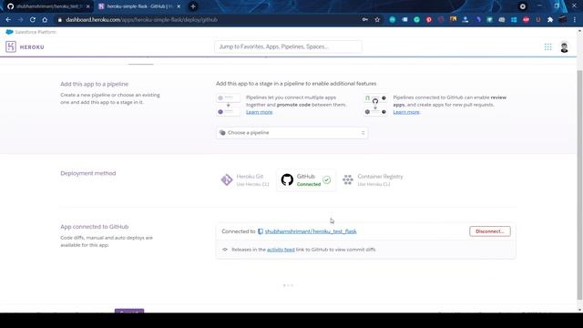Open the browser extensions puzzle icon
583x328 pixels.
tap(550, 20)
